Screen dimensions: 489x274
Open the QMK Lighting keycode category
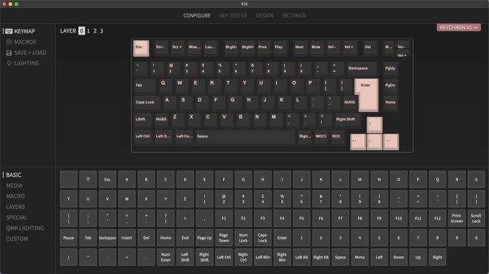(x=25, y=228)
